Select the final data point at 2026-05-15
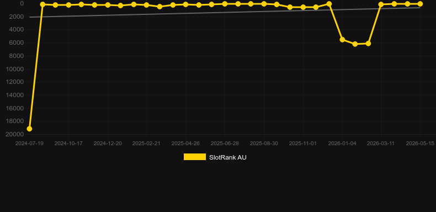Image resolution: width=436 pixels, height=212 pixels. [420, 4]
